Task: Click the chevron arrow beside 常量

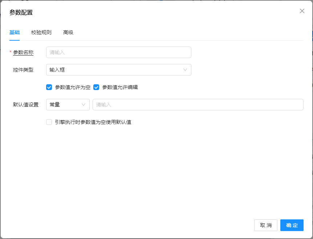Action: [84, 105]
